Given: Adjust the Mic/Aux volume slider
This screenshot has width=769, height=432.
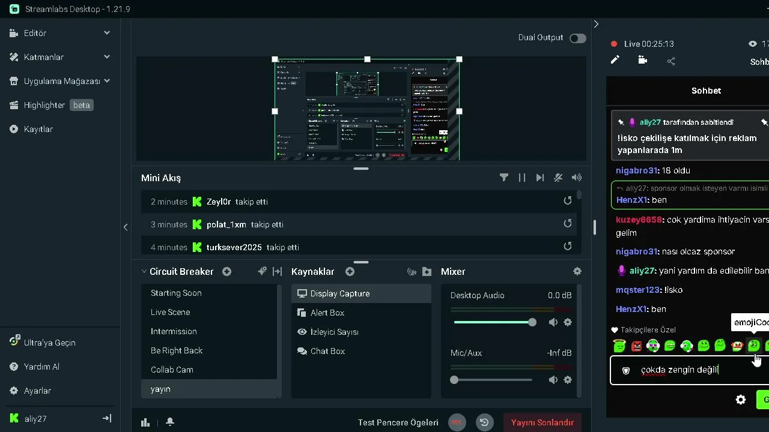Looking at the screenshot, I should point(493,380).
